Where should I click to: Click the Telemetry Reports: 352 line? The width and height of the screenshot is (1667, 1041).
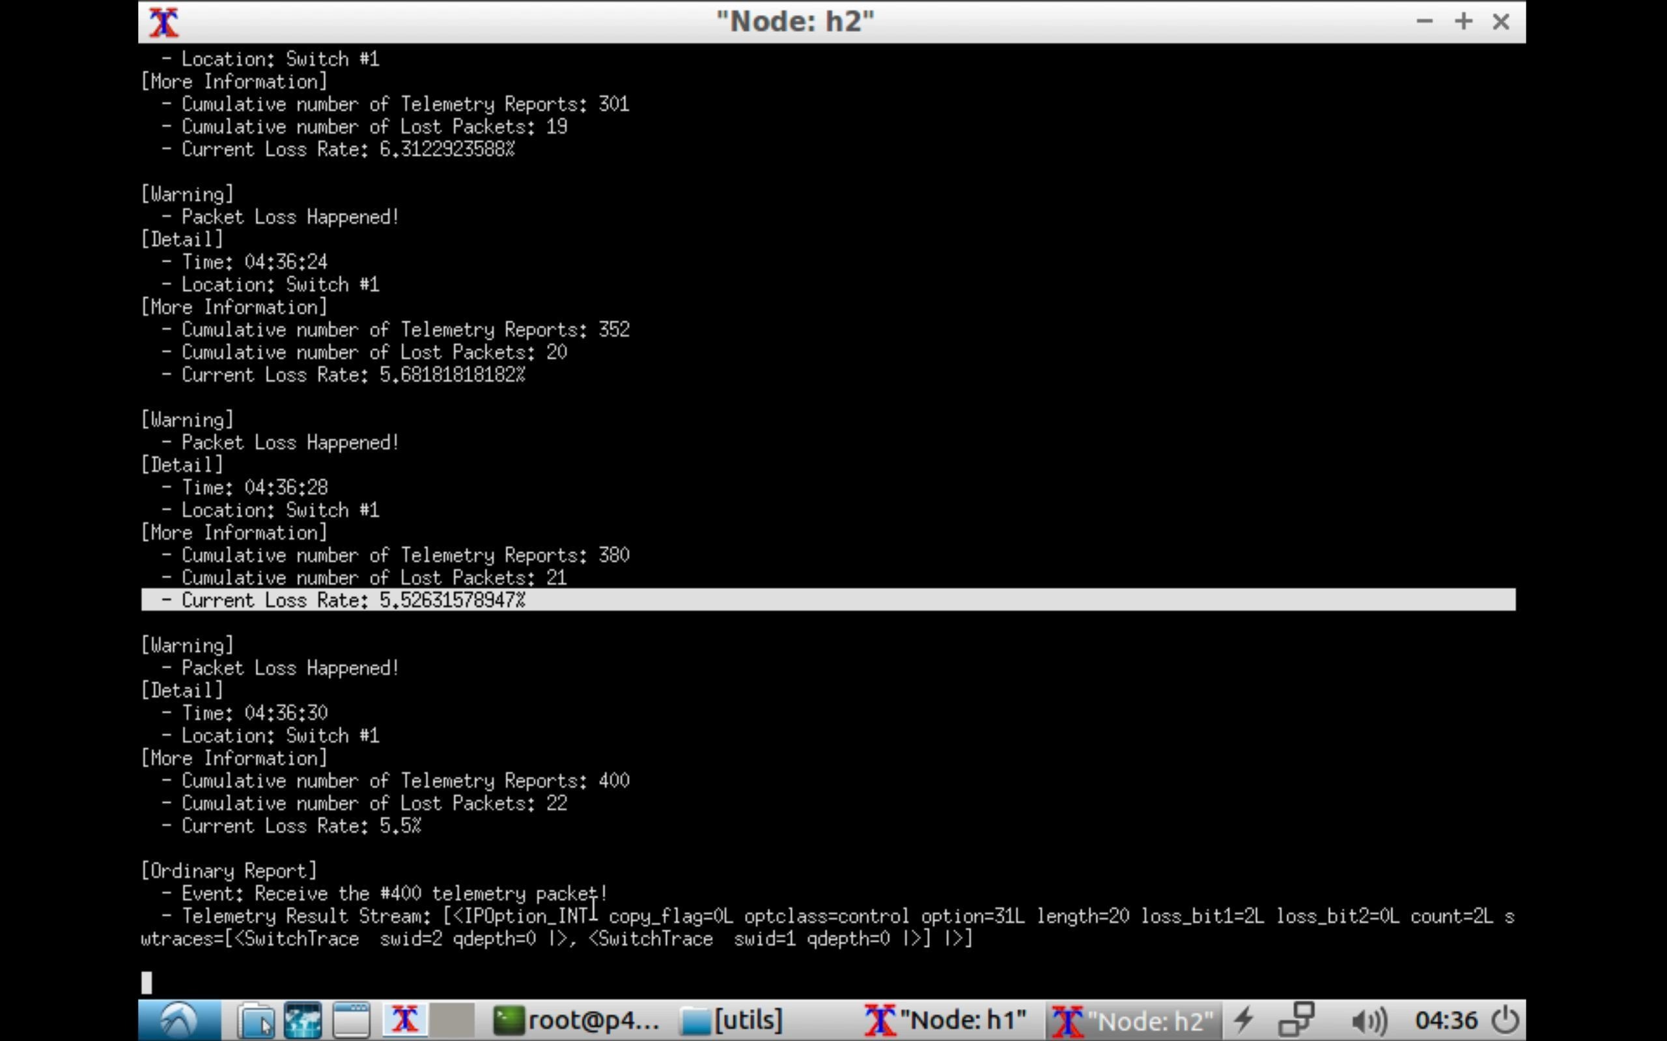(395, 330)
